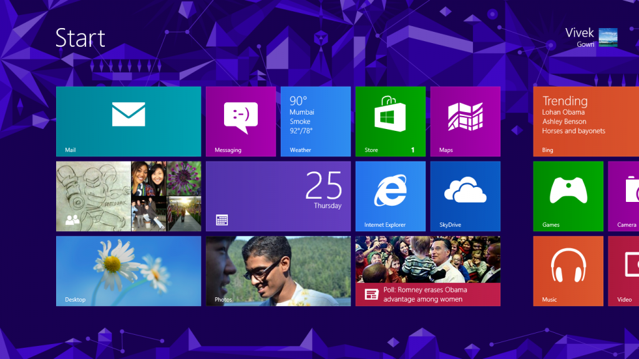Open the Video tile
Image resolution: width=639 pixels, height=359 pixels.
pyautogui.click(x=623, y=271)
